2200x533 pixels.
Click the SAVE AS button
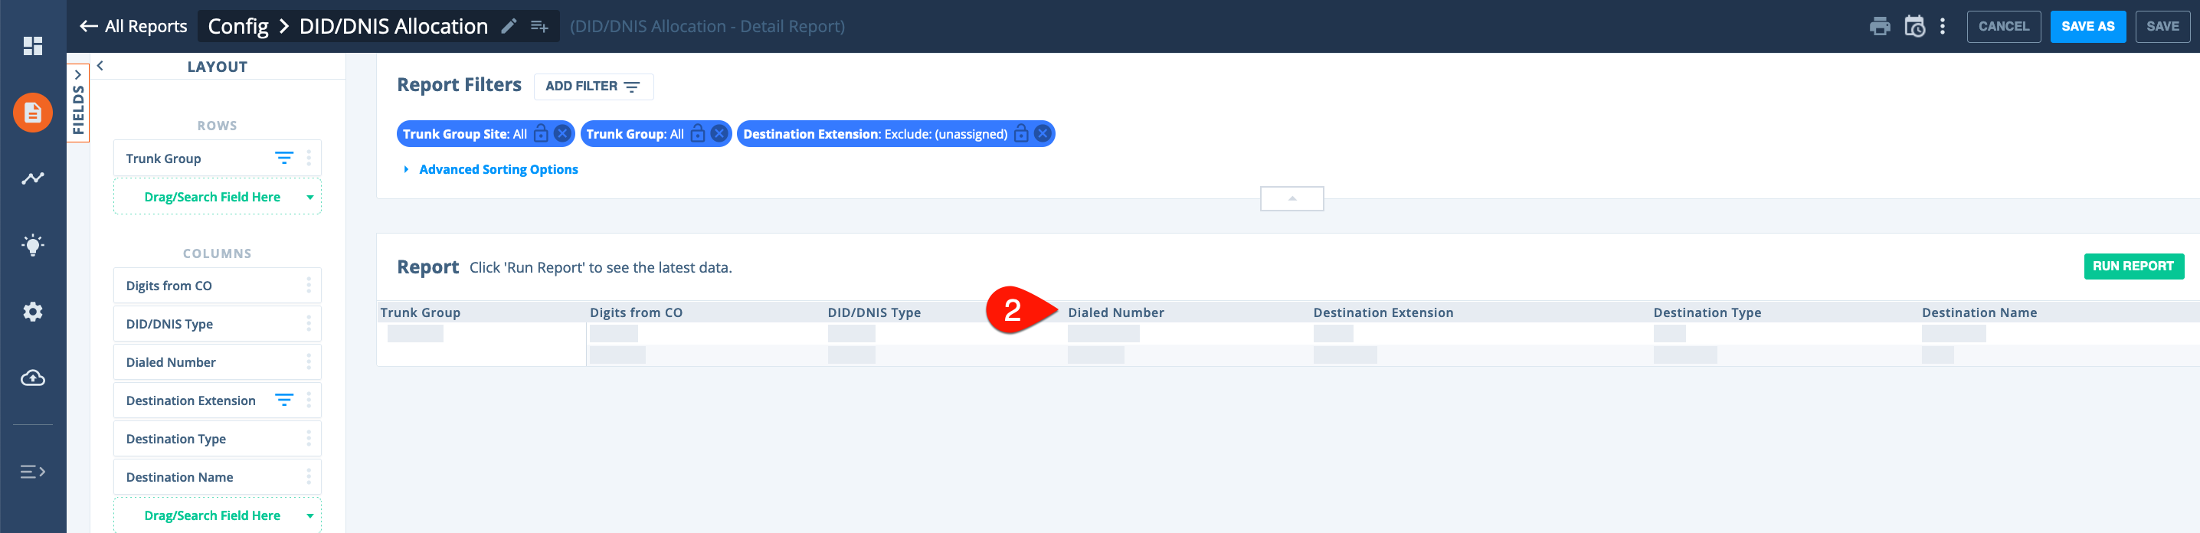point(2087,27)
